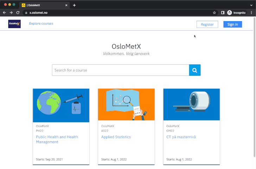Viewport: 256px width, 169px height.
Task: Open Public Health and Health Management course
Action: pyautogui.click(x=57, y=139)
